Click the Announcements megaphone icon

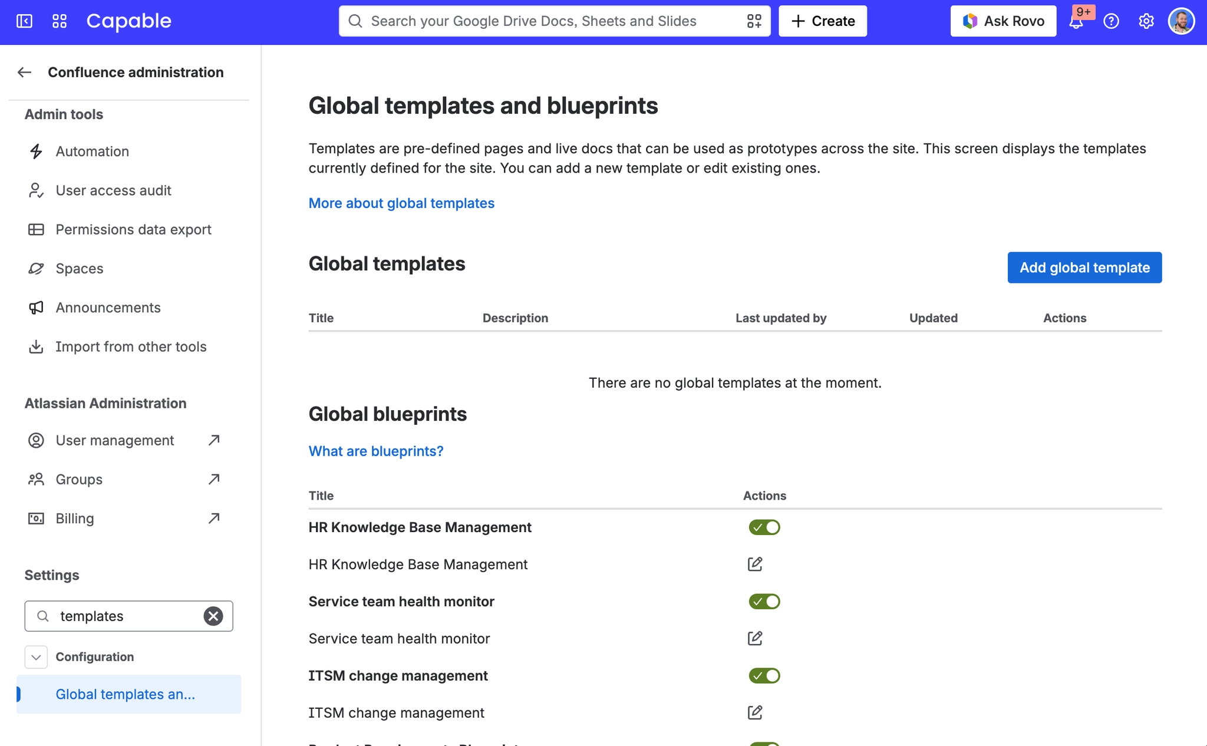36,308
